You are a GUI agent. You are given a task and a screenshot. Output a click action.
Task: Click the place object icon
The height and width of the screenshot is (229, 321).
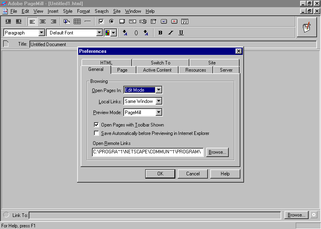coord(67,22)
